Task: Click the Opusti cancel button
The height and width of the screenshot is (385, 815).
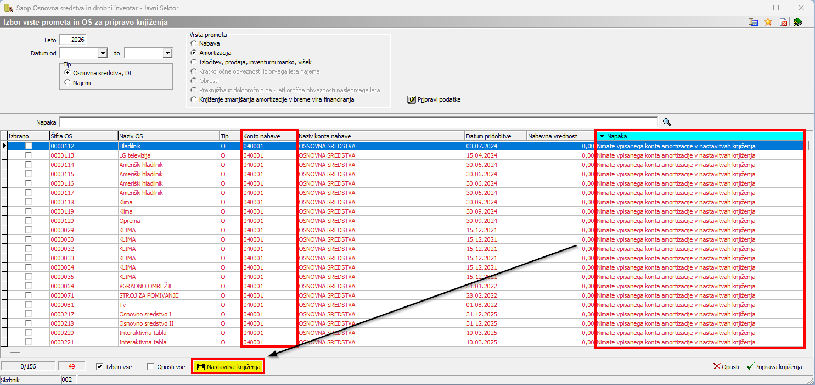Action: pyautogui.click(x=726, y=366)
